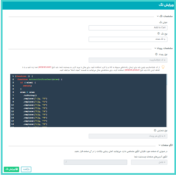Open the شامل URL pattern condition dropdown
This screenshot has height=175, width=176.
tap(149, 162)
